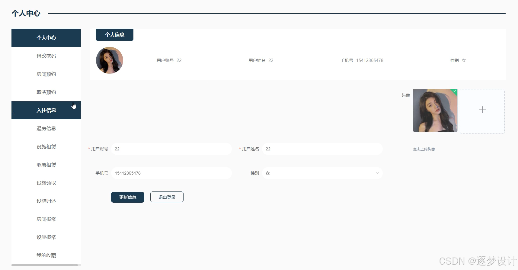Click the 更新信息 button
Image resolution: width=518 pixels, height=270 pixels.
[128, 197]
